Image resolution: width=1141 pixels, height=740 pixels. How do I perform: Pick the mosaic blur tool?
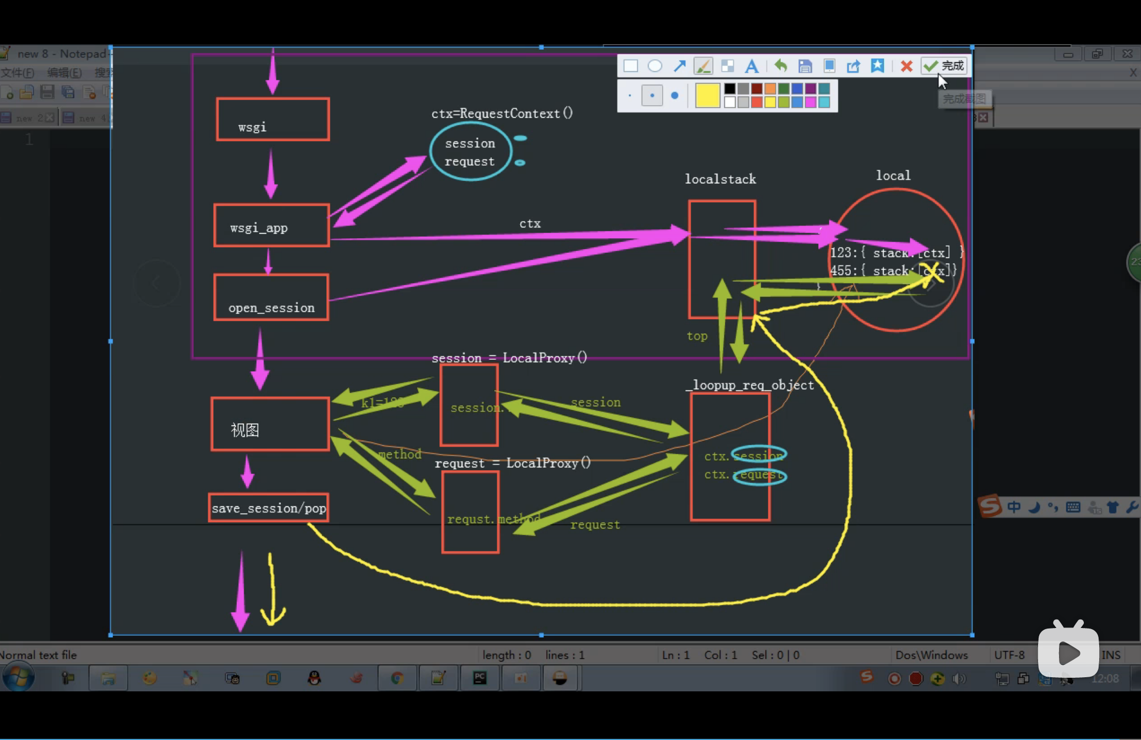coord(728,66)
